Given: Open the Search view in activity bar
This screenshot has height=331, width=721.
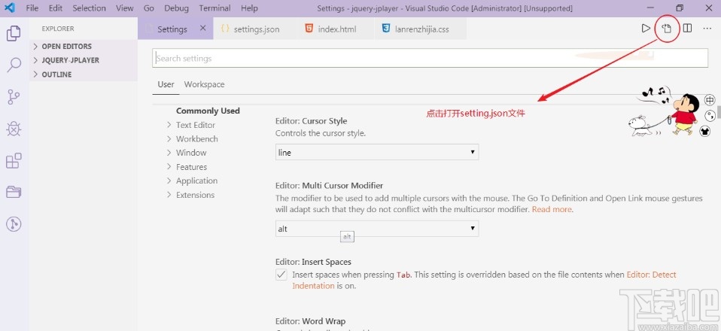Looking at the screenshot, I should click(14, 65).
